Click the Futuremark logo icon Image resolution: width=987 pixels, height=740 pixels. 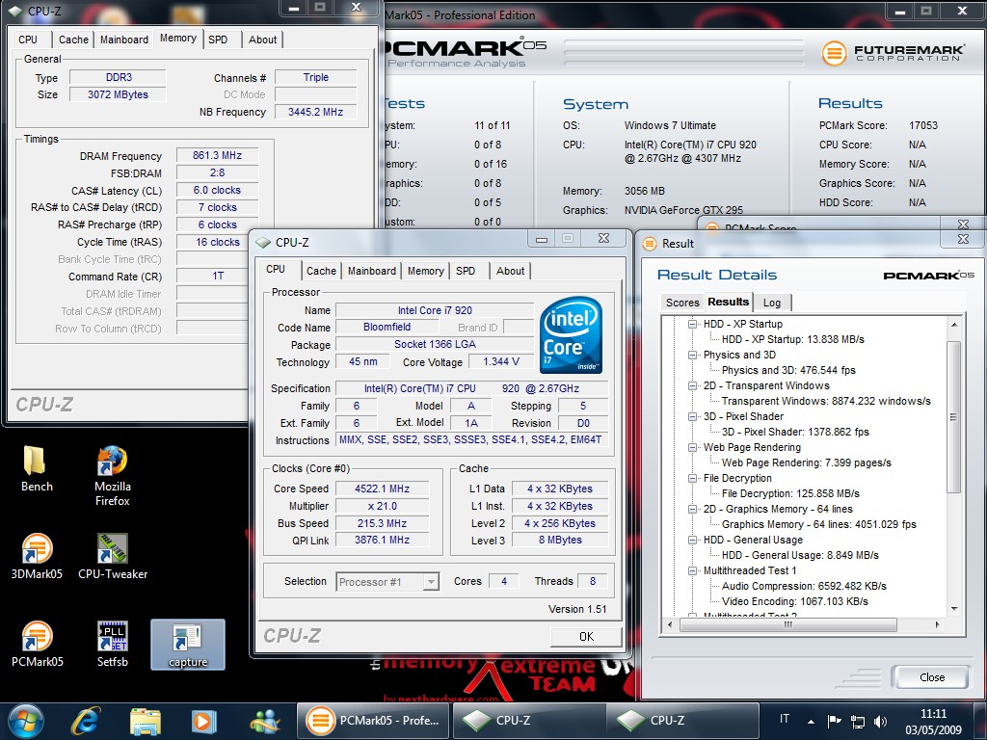click(834, 53)
